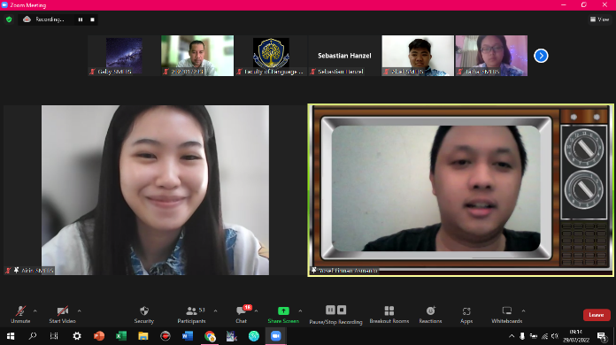The image size is (616, 345).
Task: Open the Participants panel
Action: 191,315
